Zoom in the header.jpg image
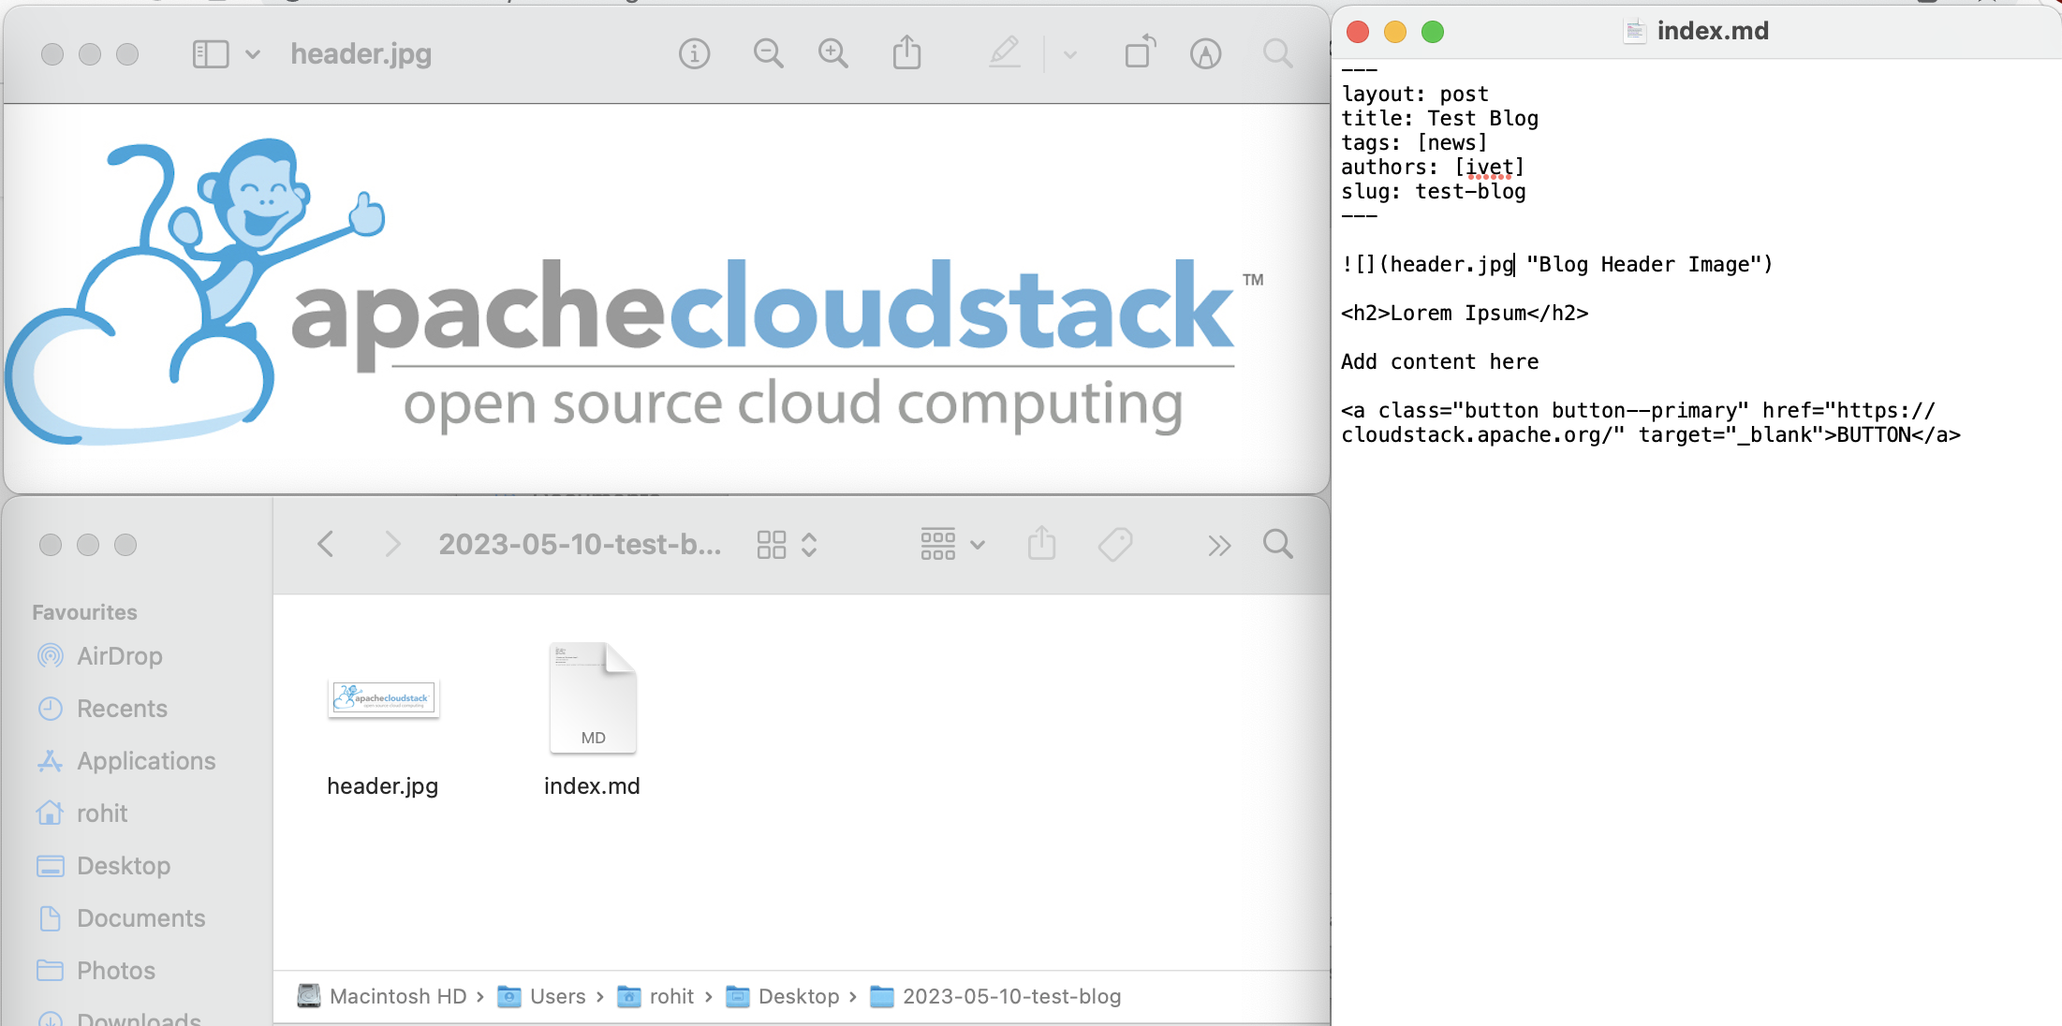Screen dimensions: 2062x1026 (x=832, y=54)
